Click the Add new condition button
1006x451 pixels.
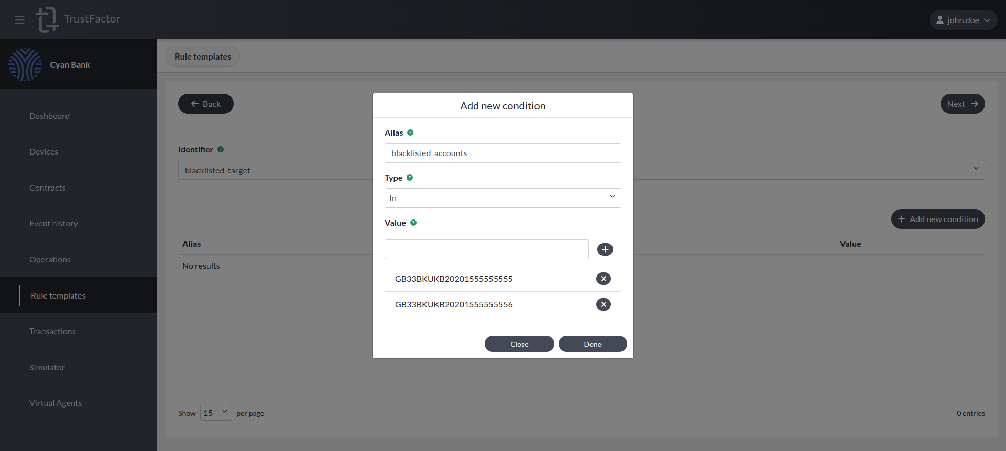[x=938, y=219]
